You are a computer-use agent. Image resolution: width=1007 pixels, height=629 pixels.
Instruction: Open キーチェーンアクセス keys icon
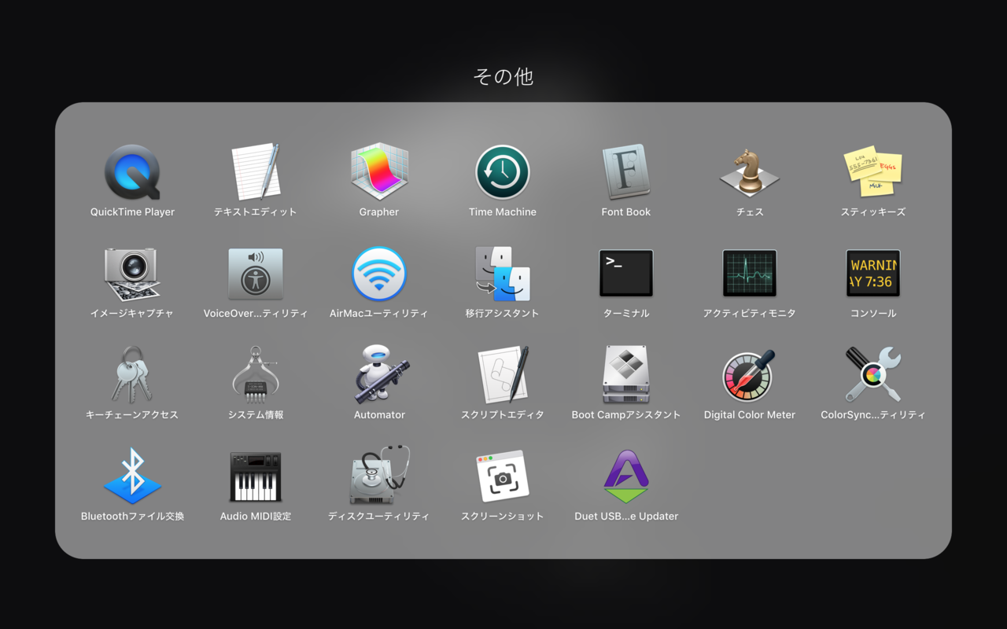132,375
